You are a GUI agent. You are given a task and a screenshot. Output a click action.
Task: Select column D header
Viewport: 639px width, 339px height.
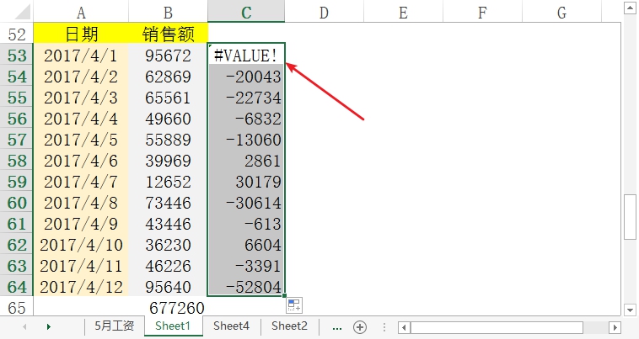click(324, 12)
